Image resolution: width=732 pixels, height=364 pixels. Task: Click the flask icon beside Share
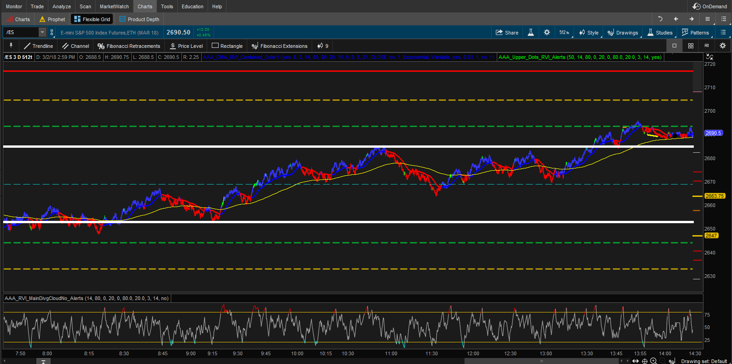(x=531, y=33)
